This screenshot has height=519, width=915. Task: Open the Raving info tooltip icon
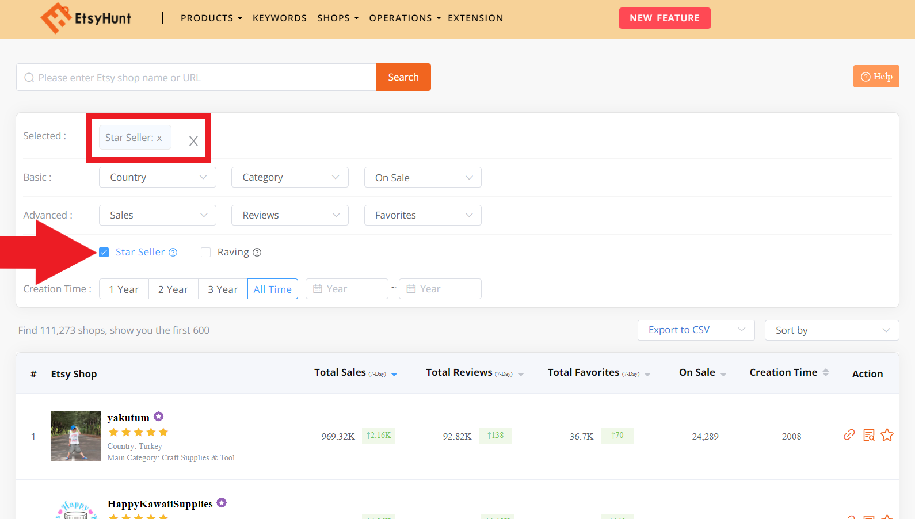pyautogui.click(x=257, y=252)
